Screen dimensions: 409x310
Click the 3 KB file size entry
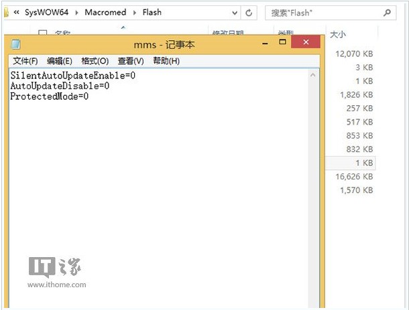[364, 68]
